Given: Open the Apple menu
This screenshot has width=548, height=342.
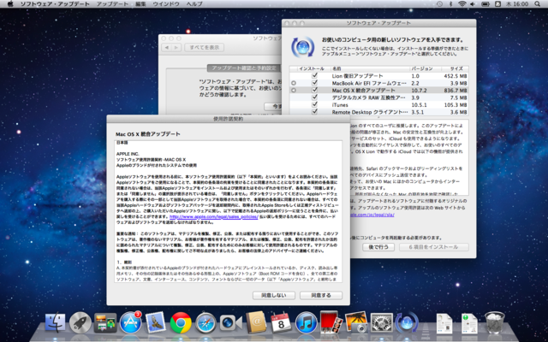Looking at the screenshot, I should point(9,3).
